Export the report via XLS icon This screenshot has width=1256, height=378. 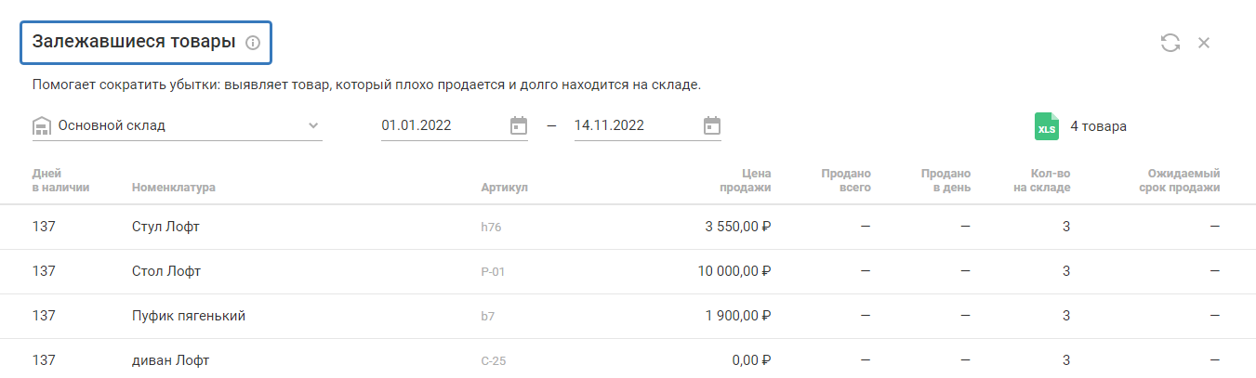pos(1047,126)
